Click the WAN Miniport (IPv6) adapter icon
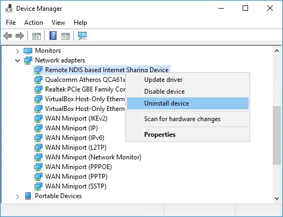 tap(38, 138)
